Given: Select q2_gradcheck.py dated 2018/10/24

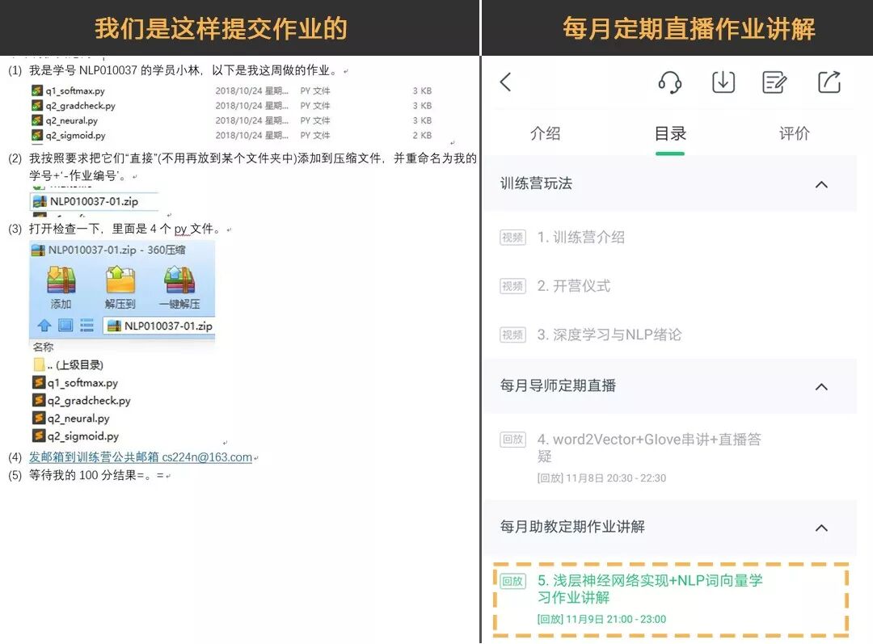Looking at the screenshot, I should [x=232, y=106].
